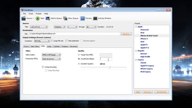The image size is (192, 108).
Task: Click the Set Default button
Action: (x=161, y=92)
